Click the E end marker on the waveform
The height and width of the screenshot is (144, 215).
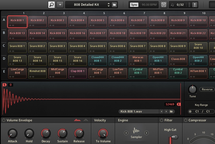[x=179, y=104]
